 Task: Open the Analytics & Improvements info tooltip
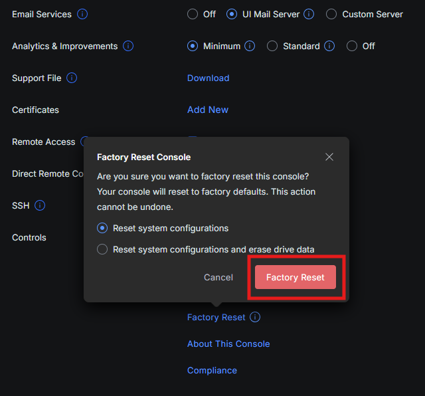(x=128, y=46)
